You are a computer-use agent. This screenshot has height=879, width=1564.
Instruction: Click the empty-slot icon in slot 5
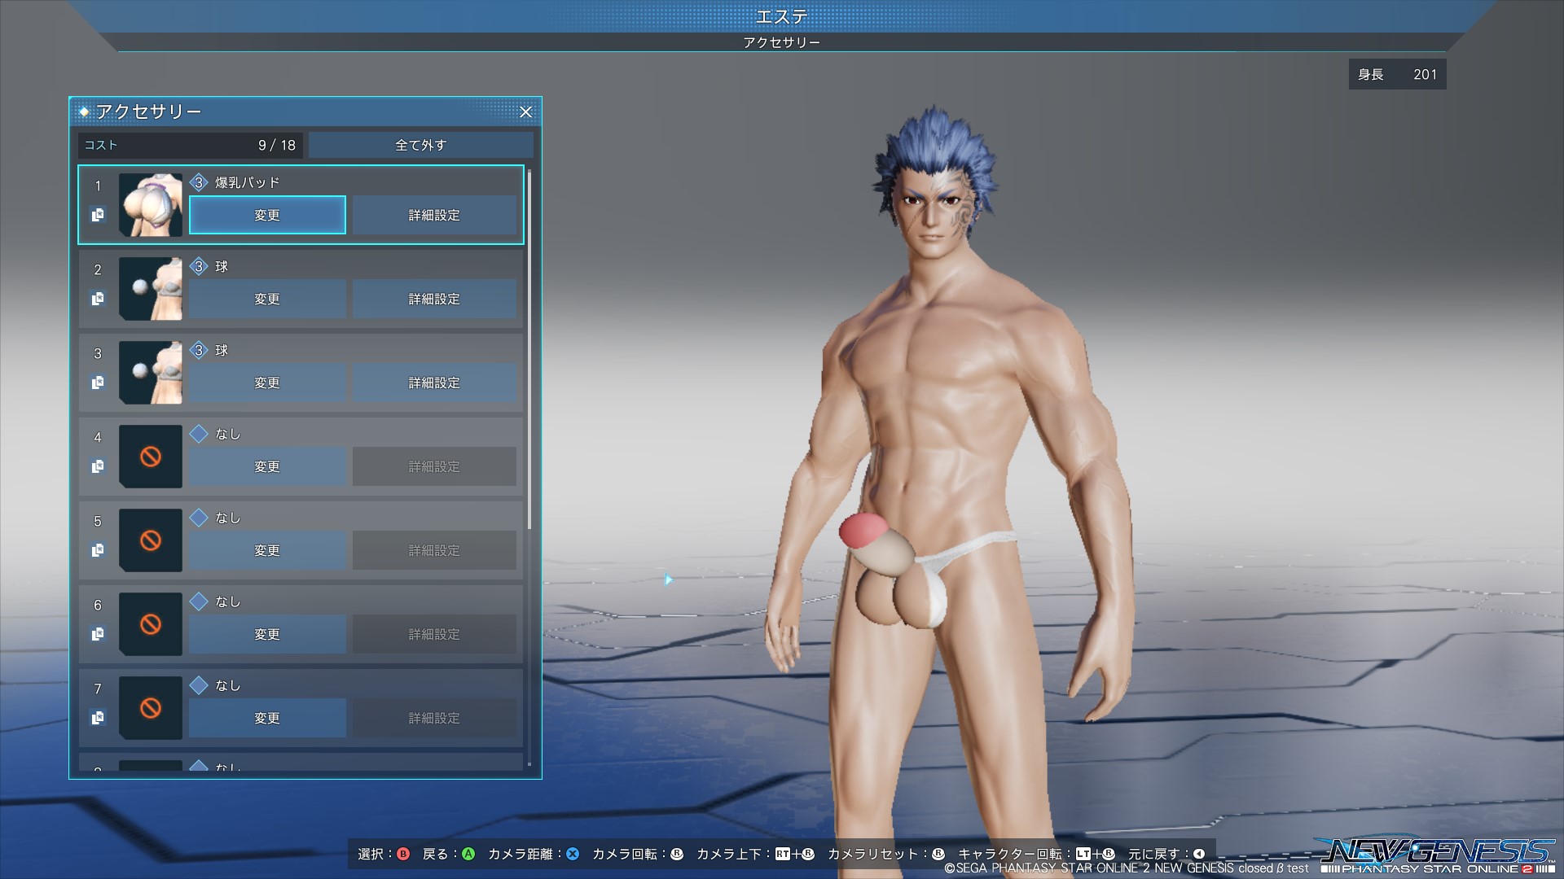click(151, 540)
